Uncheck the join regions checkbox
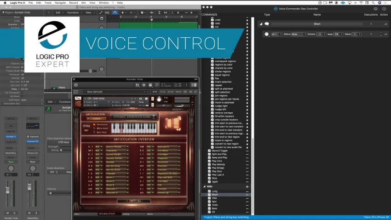Screen dimensions: 391x220 pyautogui.click(x=212, y=96)
